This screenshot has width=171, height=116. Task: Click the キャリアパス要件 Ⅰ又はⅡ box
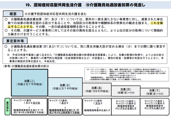[97, 106]
